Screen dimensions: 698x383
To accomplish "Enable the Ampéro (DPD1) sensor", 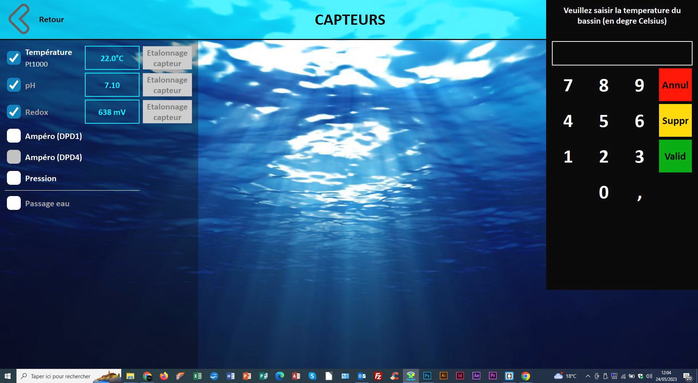I will click(13, 136).
